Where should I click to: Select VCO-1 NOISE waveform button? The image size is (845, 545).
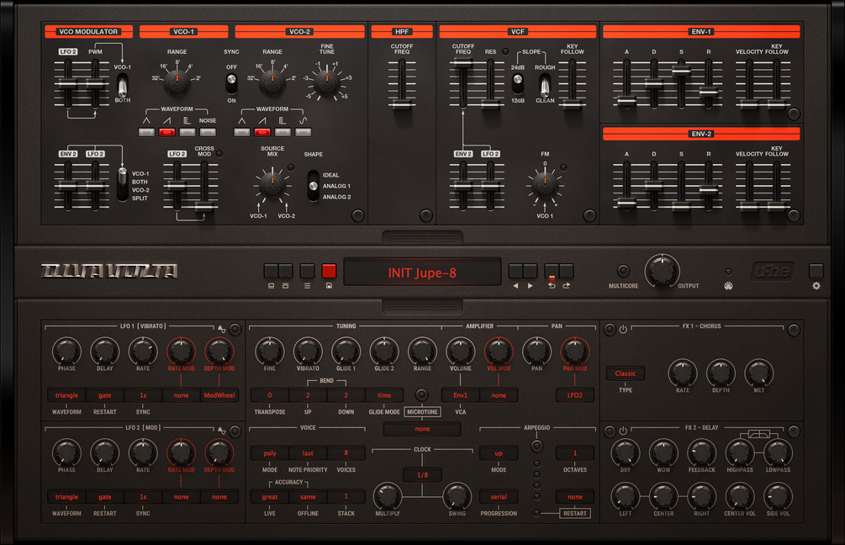coord(208,132)
